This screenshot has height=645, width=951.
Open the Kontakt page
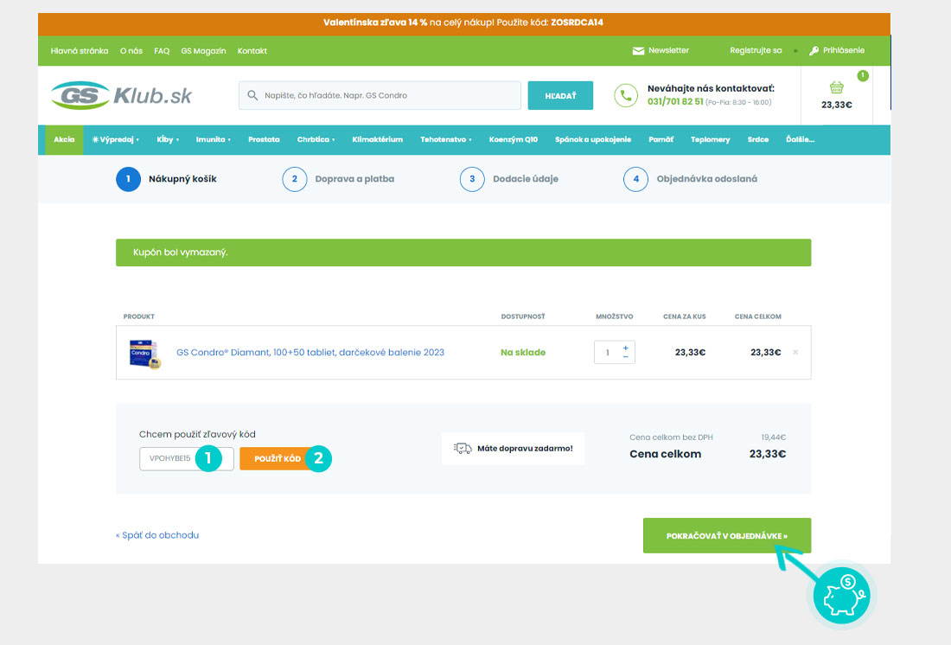[x=252, y=51]
